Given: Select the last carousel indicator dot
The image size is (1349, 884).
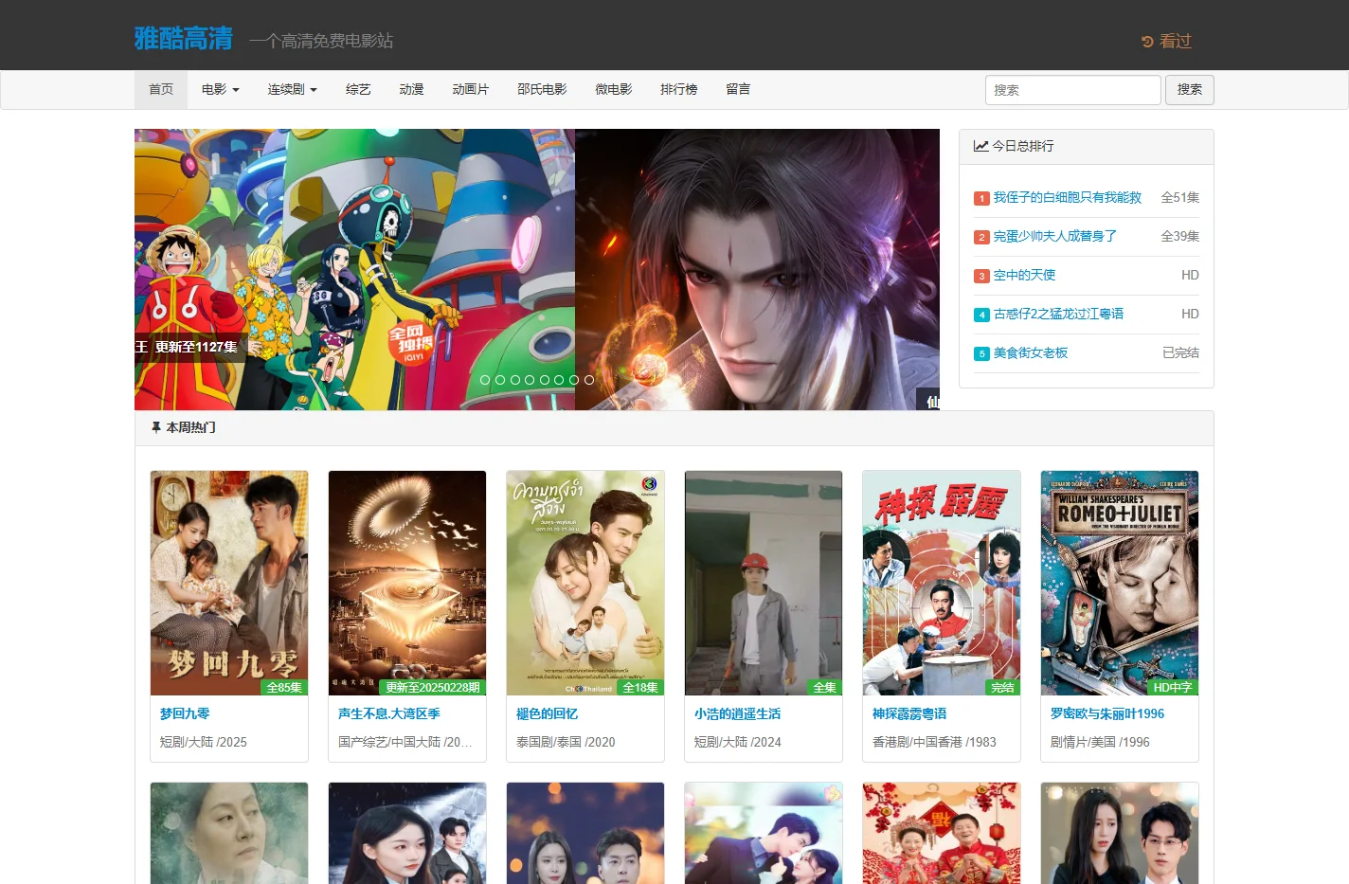Looking at the screenshot, I should [x=588, y=380].
